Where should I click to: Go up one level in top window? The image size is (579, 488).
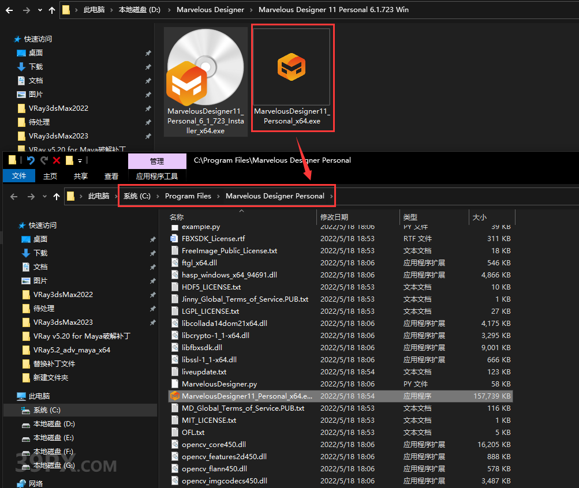click(52, 10)
